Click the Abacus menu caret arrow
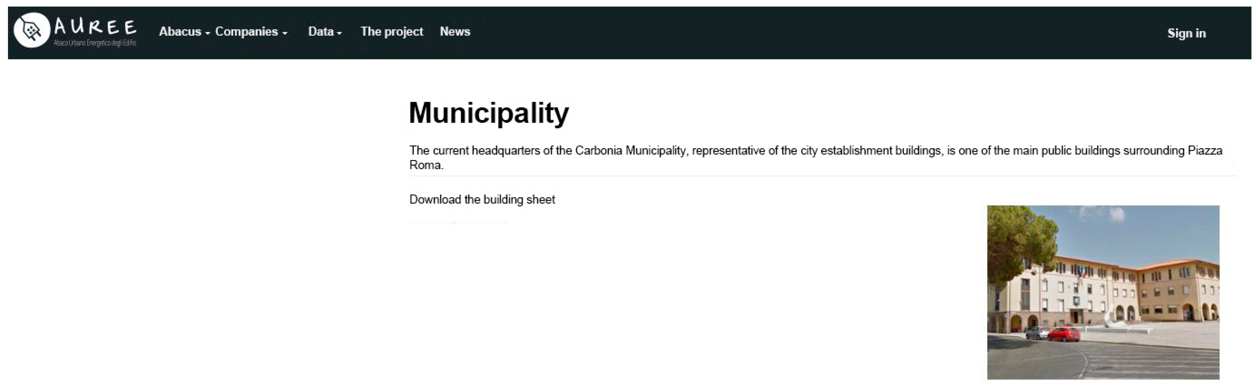The height and width of the screenshot is (391, 1260). click(207, 33)
